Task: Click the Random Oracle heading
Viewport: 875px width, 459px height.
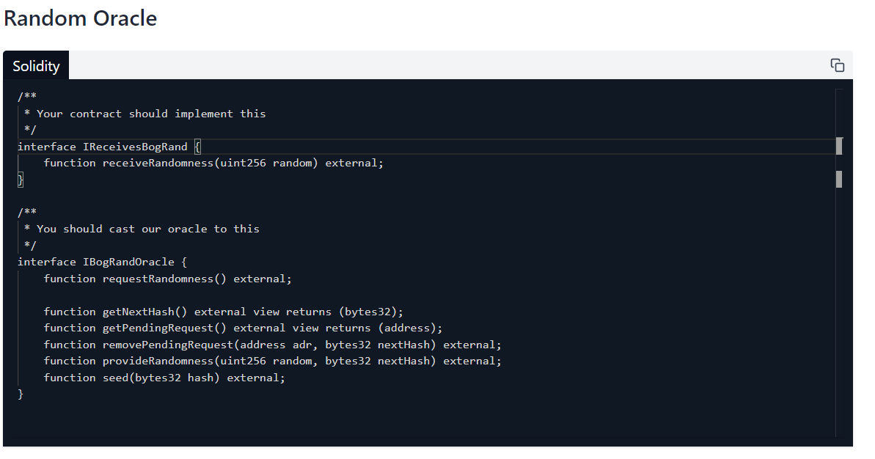Action: (x=80, y=18)
